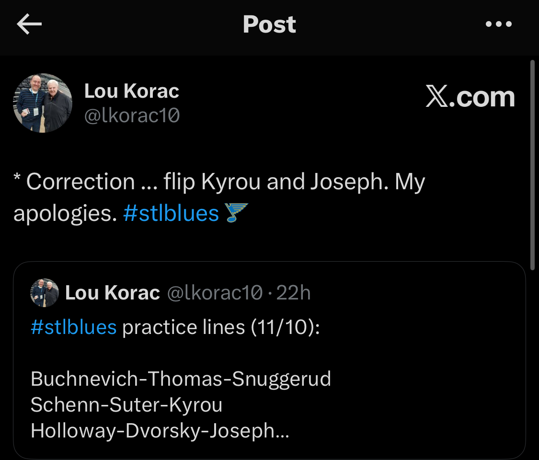539x460 pixels.
Task: Tap the "practice lines (11/10):" text
Action: click(221, 327)
